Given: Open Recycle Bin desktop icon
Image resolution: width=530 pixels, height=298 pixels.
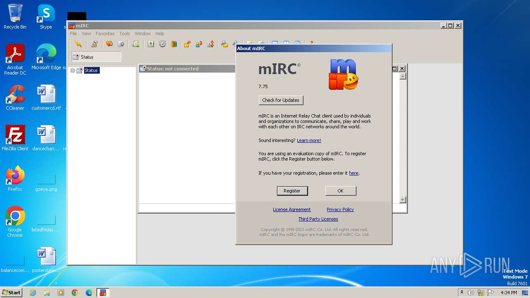Looking at the screenshot, I should [x=15, y=17].
